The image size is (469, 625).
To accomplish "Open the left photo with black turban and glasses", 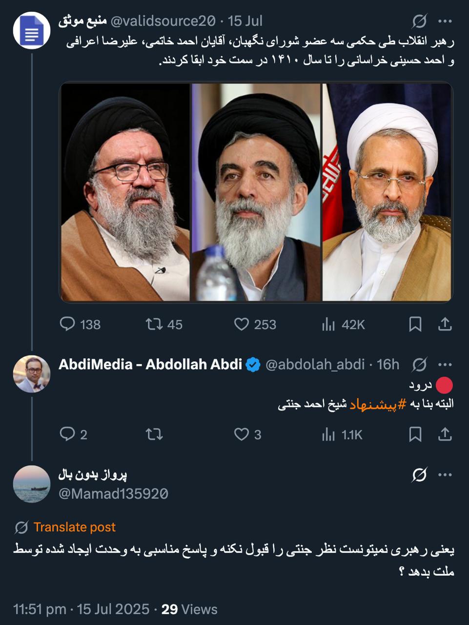I will pyautogui.click(x=125, y=192).
